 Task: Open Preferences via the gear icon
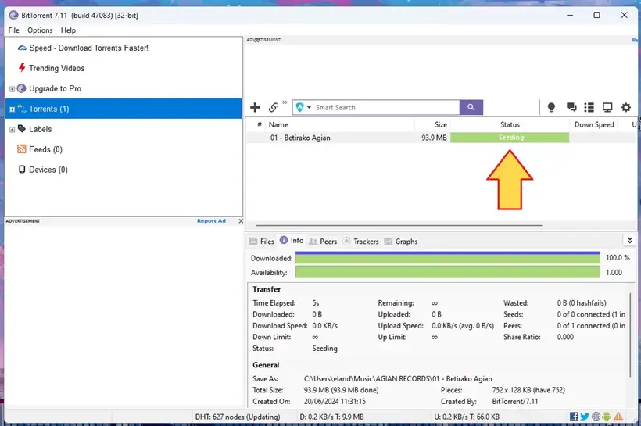(x=626, y=107)
